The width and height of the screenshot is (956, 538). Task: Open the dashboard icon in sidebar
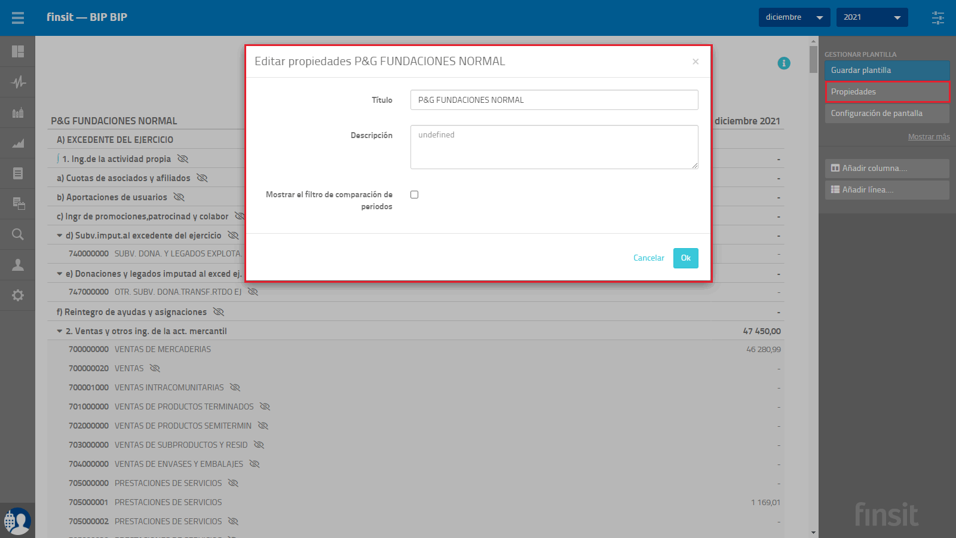[18, 51]
